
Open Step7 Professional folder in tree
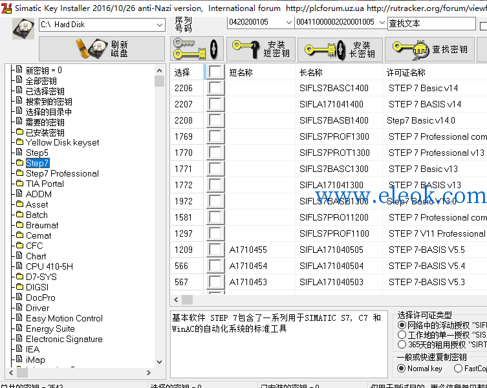(62, 173)
